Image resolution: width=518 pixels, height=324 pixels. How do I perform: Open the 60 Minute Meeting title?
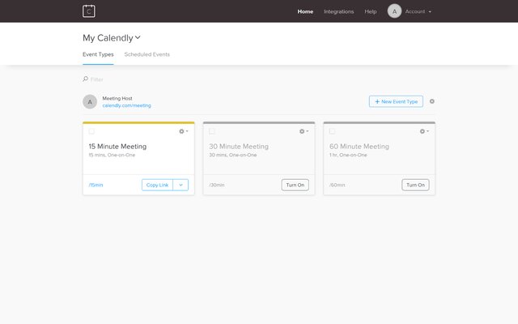(x=359, y=146)
